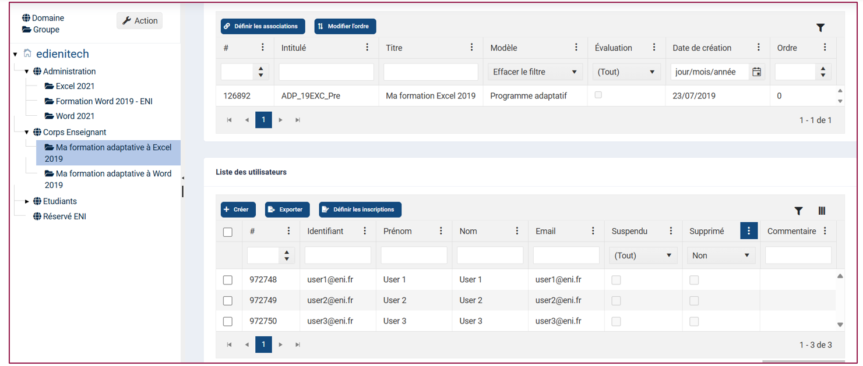Click filter funnel icon above formations table
The height and width of the screenshot is (366, 863).
[x=820, y=27]
